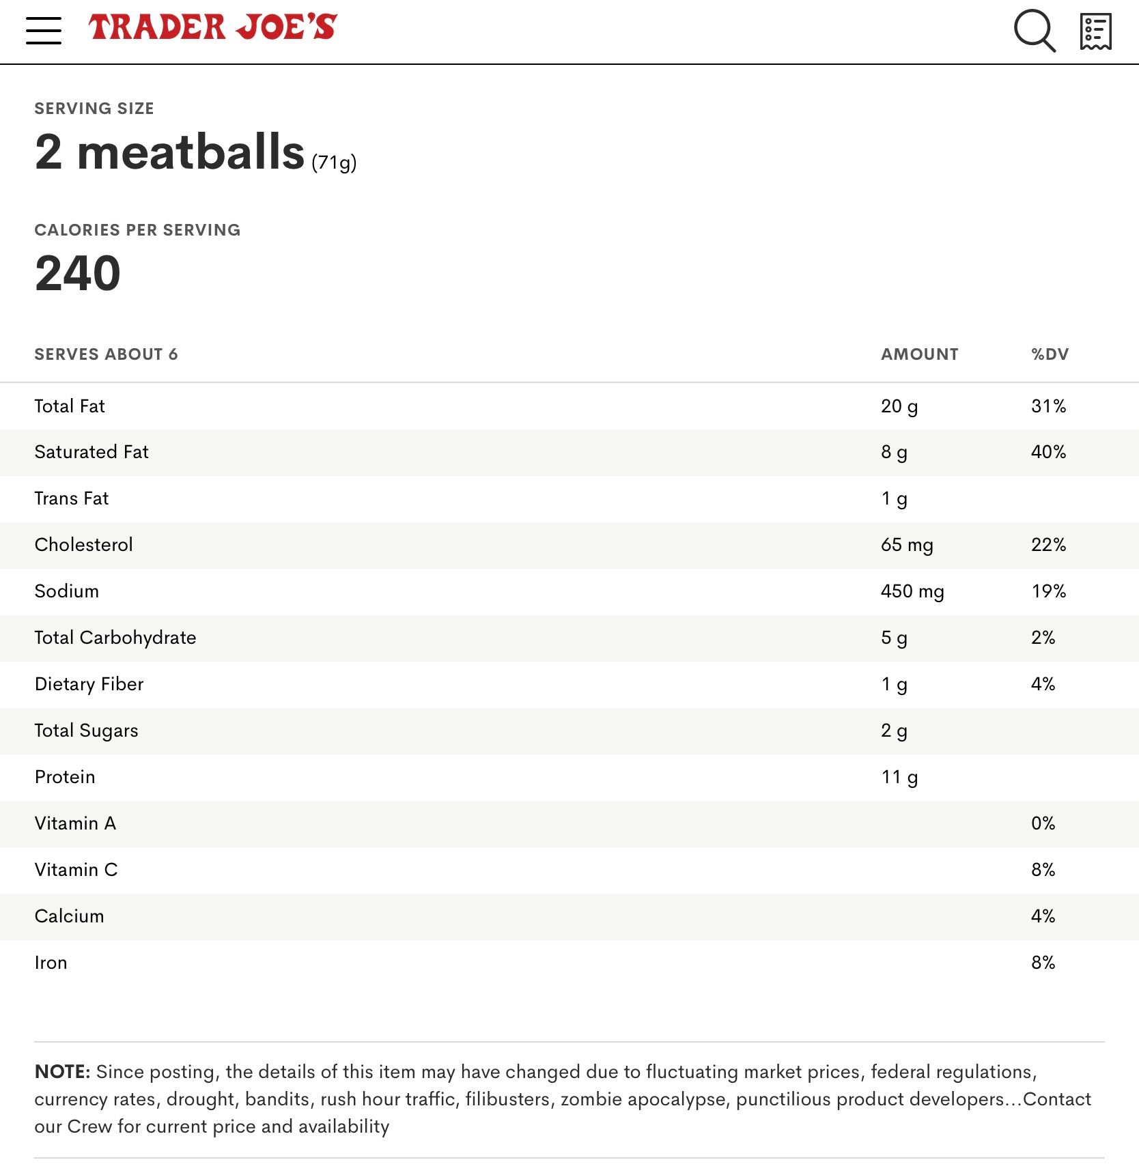This screenshot has height=1175, width=1139.
Task: Select the Total Fat row label
Action: point(70,406)
